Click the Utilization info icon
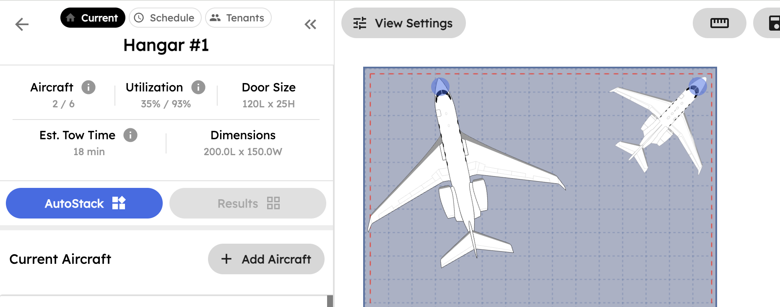780x307 pixels. tap(198, 87)
